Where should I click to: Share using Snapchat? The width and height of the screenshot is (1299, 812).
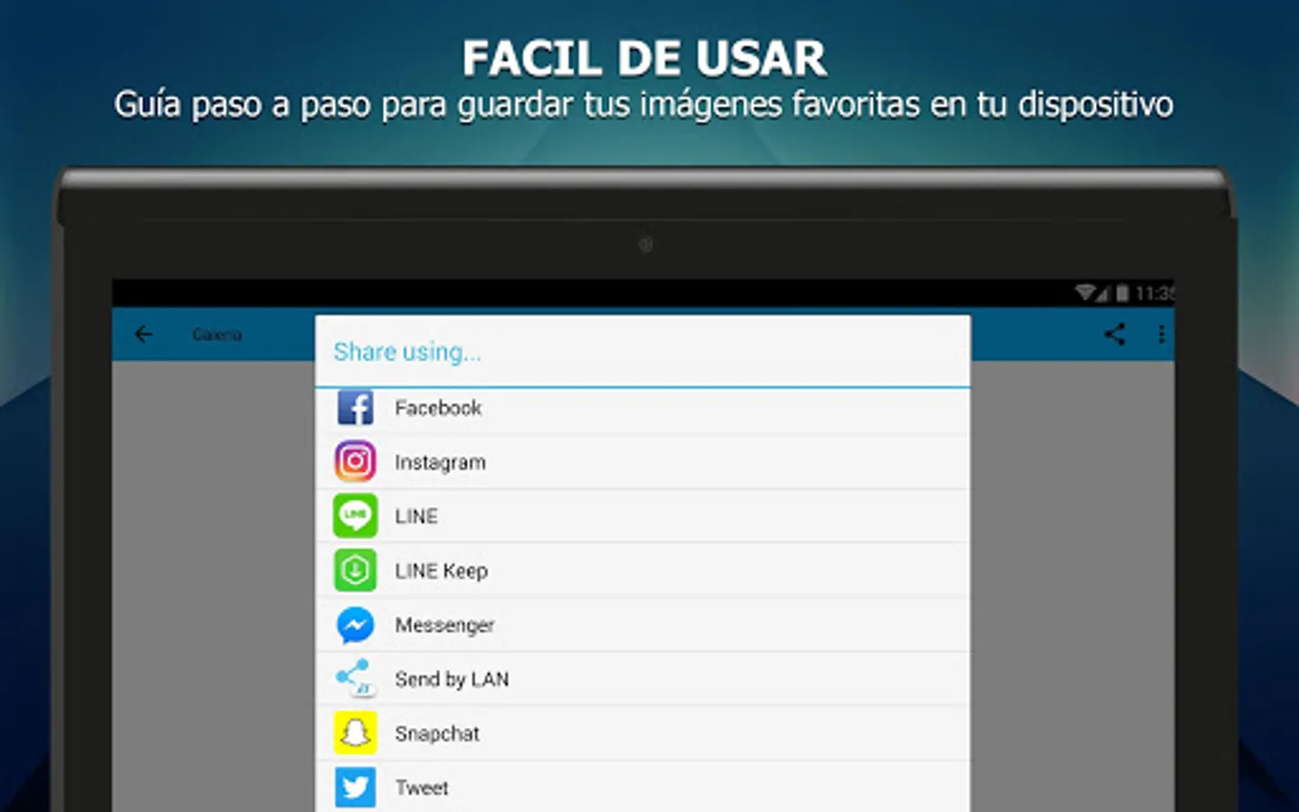tap(643, 734)
